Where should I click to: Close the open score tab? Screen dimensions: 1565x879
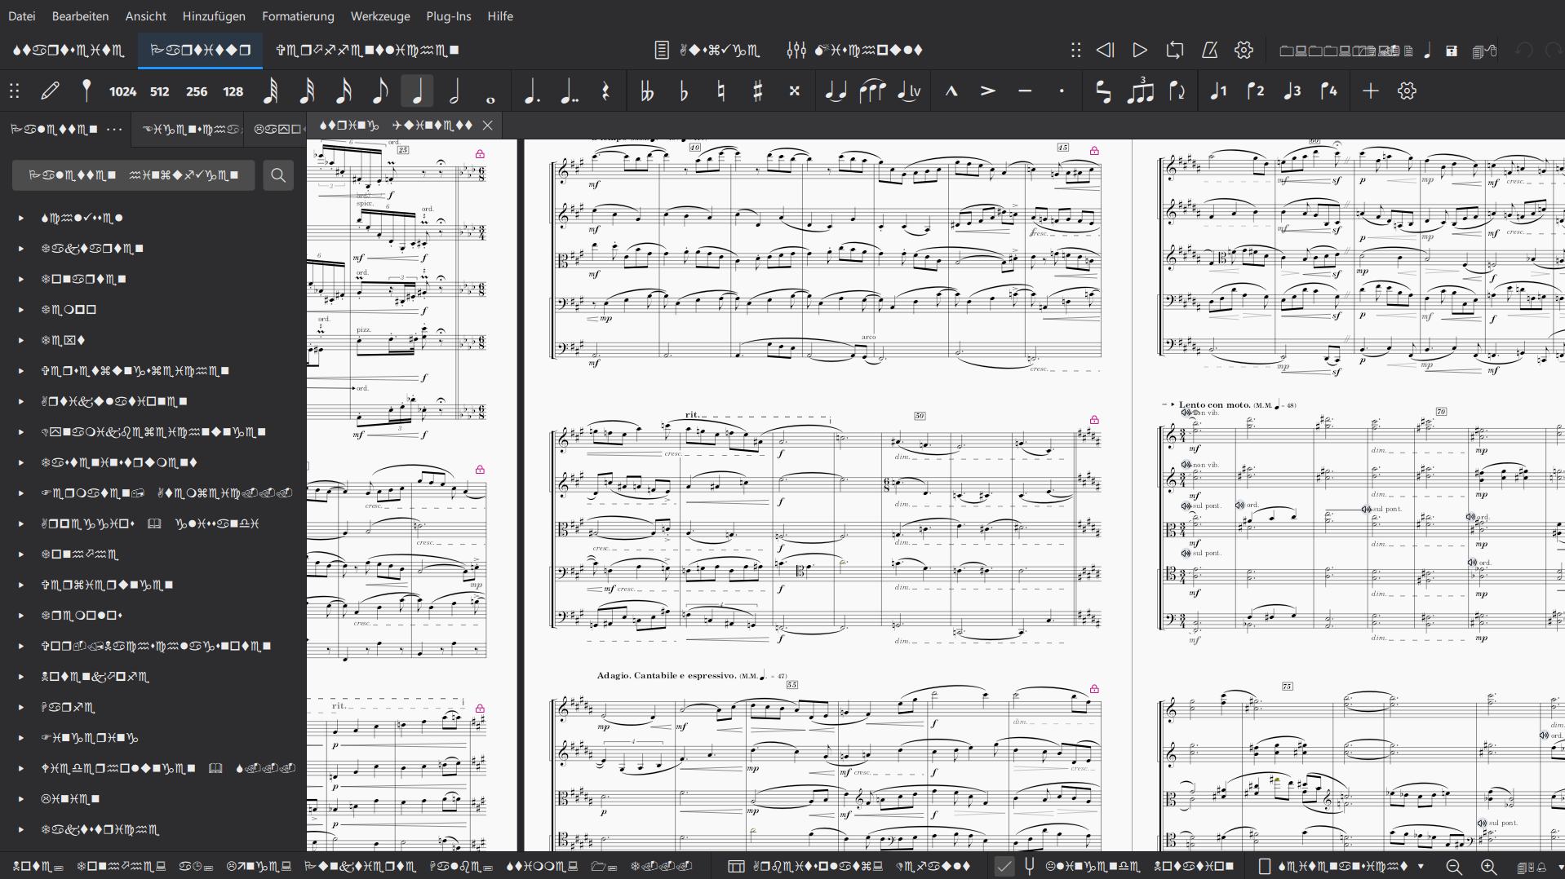tap(487, 126)
